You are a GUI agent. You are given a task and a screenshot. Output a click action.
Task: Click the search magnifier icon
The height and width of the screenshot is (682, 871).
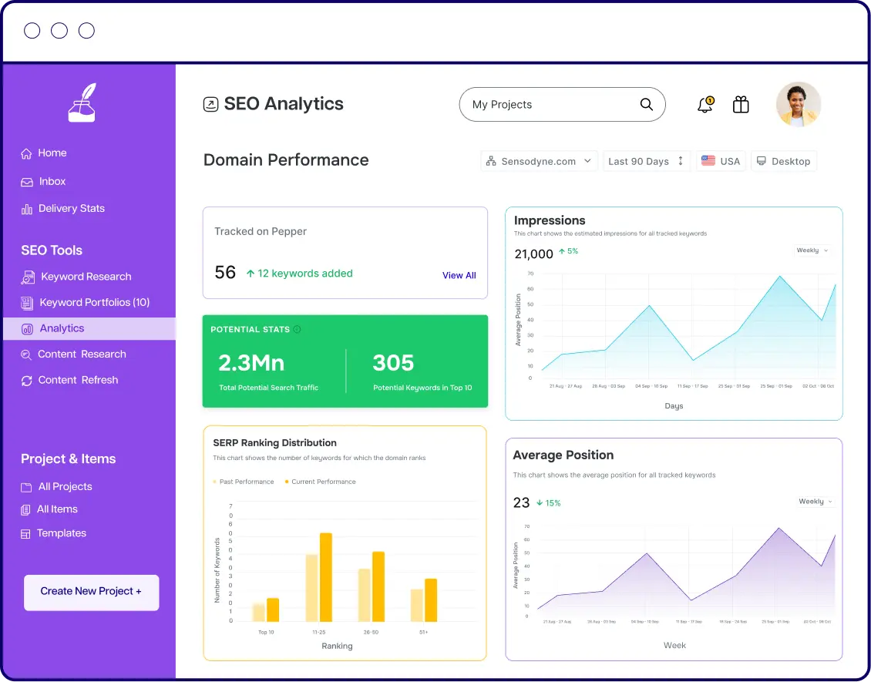tap(646, 104)
